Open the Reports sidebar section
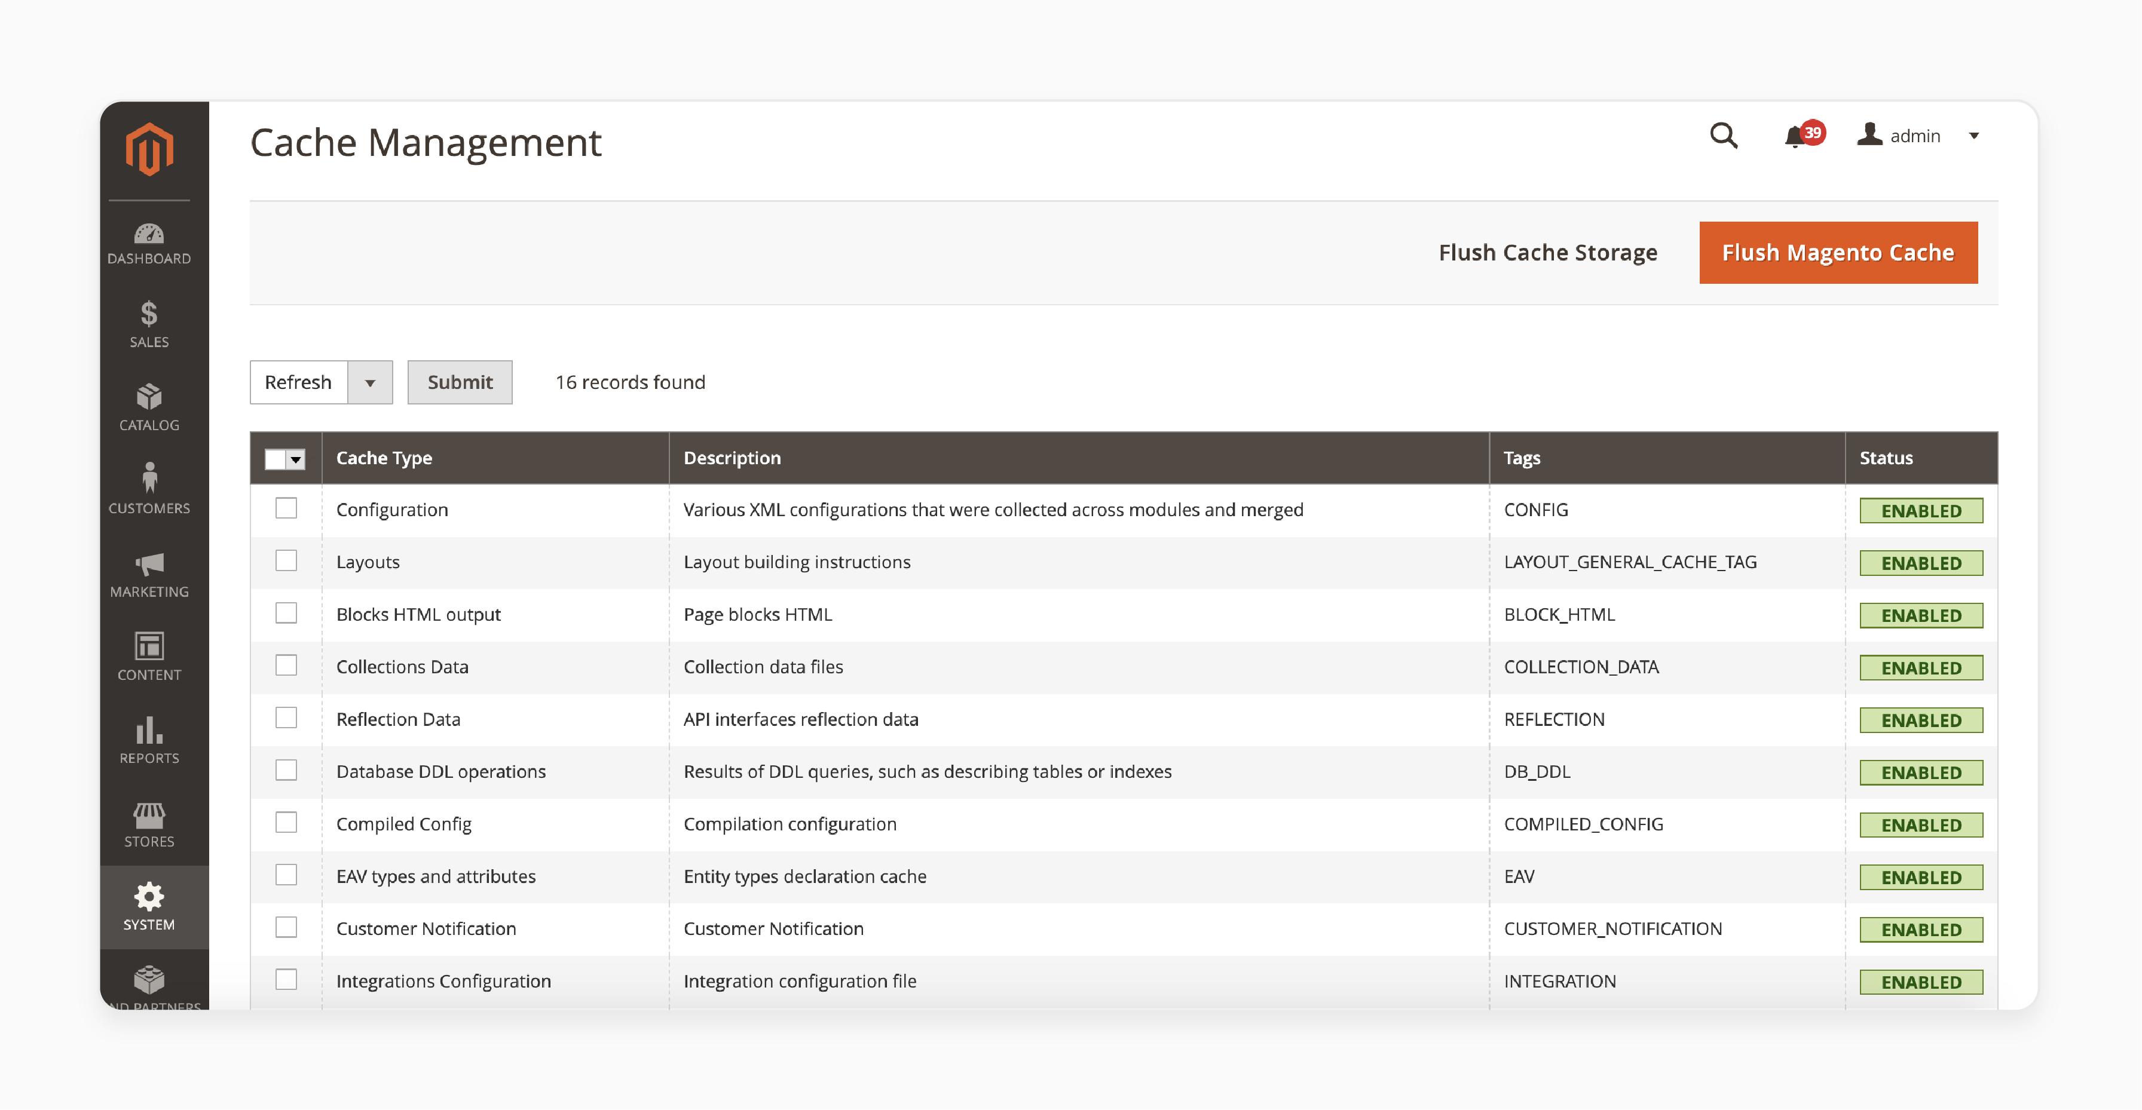 pyautogui.click(x=149, y=741)
